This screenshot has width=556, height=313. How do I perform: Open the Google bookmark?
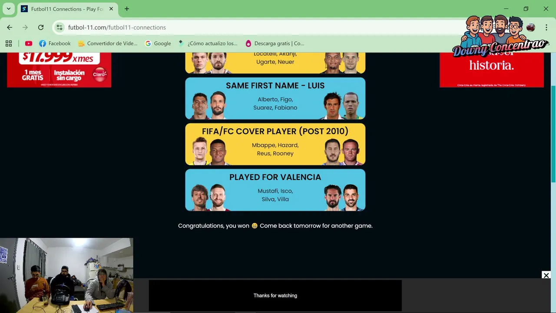point(158,43)
